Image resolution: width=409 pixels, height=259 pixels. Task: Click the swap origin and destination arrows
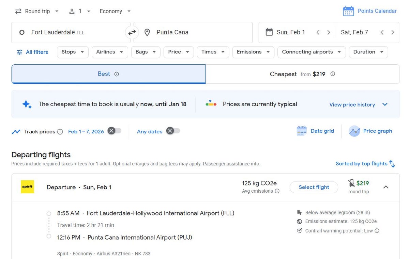(132, 32)
